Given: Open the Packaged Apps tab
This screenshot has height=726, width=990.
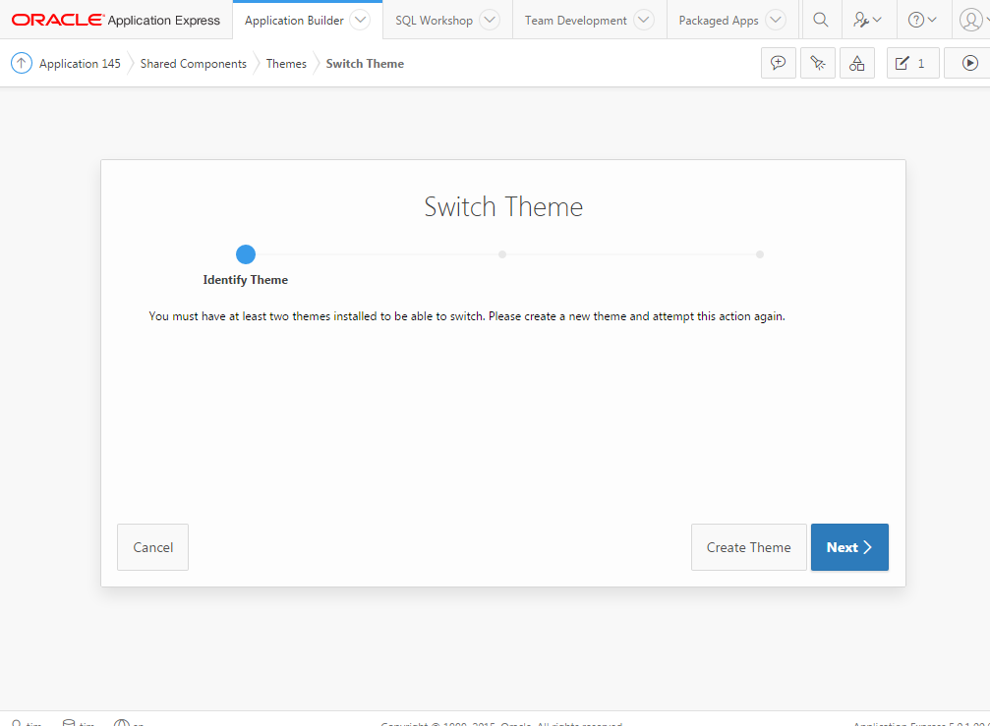Looking at the screenshot, I should click(x=718, y=20).
